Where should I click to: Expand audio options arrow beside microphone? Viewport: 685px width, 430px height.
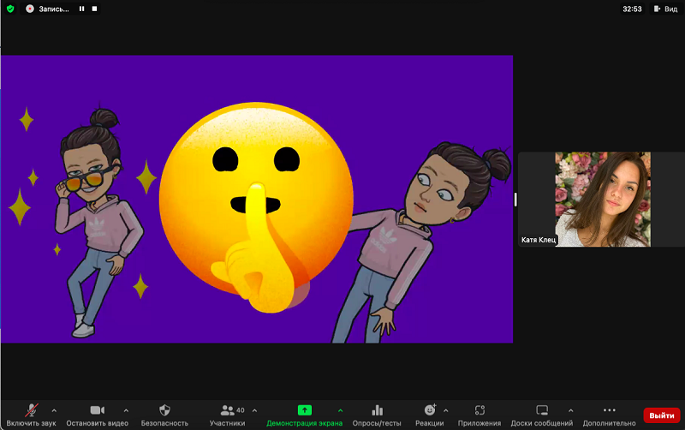point(54,411)
